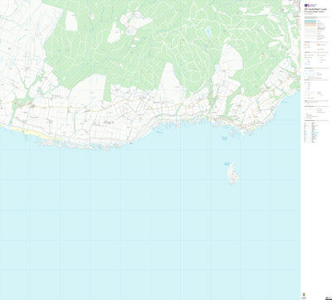This screenshot has height=300, width=332.
Task: Click the crest emblem at the legend's bottom
Action: tap(305, 294)
